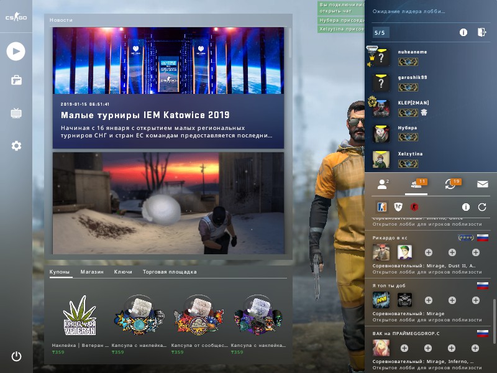Join first empty slot in BAK на ПРАЙМEGGDROP lobby
The width and height of the screenshot is (497, 373).
coord(404,348)
